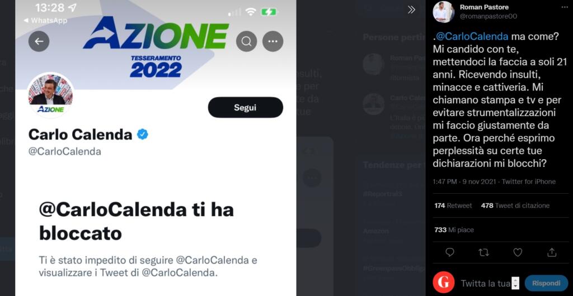Collapse the panel with the double chevron
This screenshot has height=296, width=573.
[411, 10]
